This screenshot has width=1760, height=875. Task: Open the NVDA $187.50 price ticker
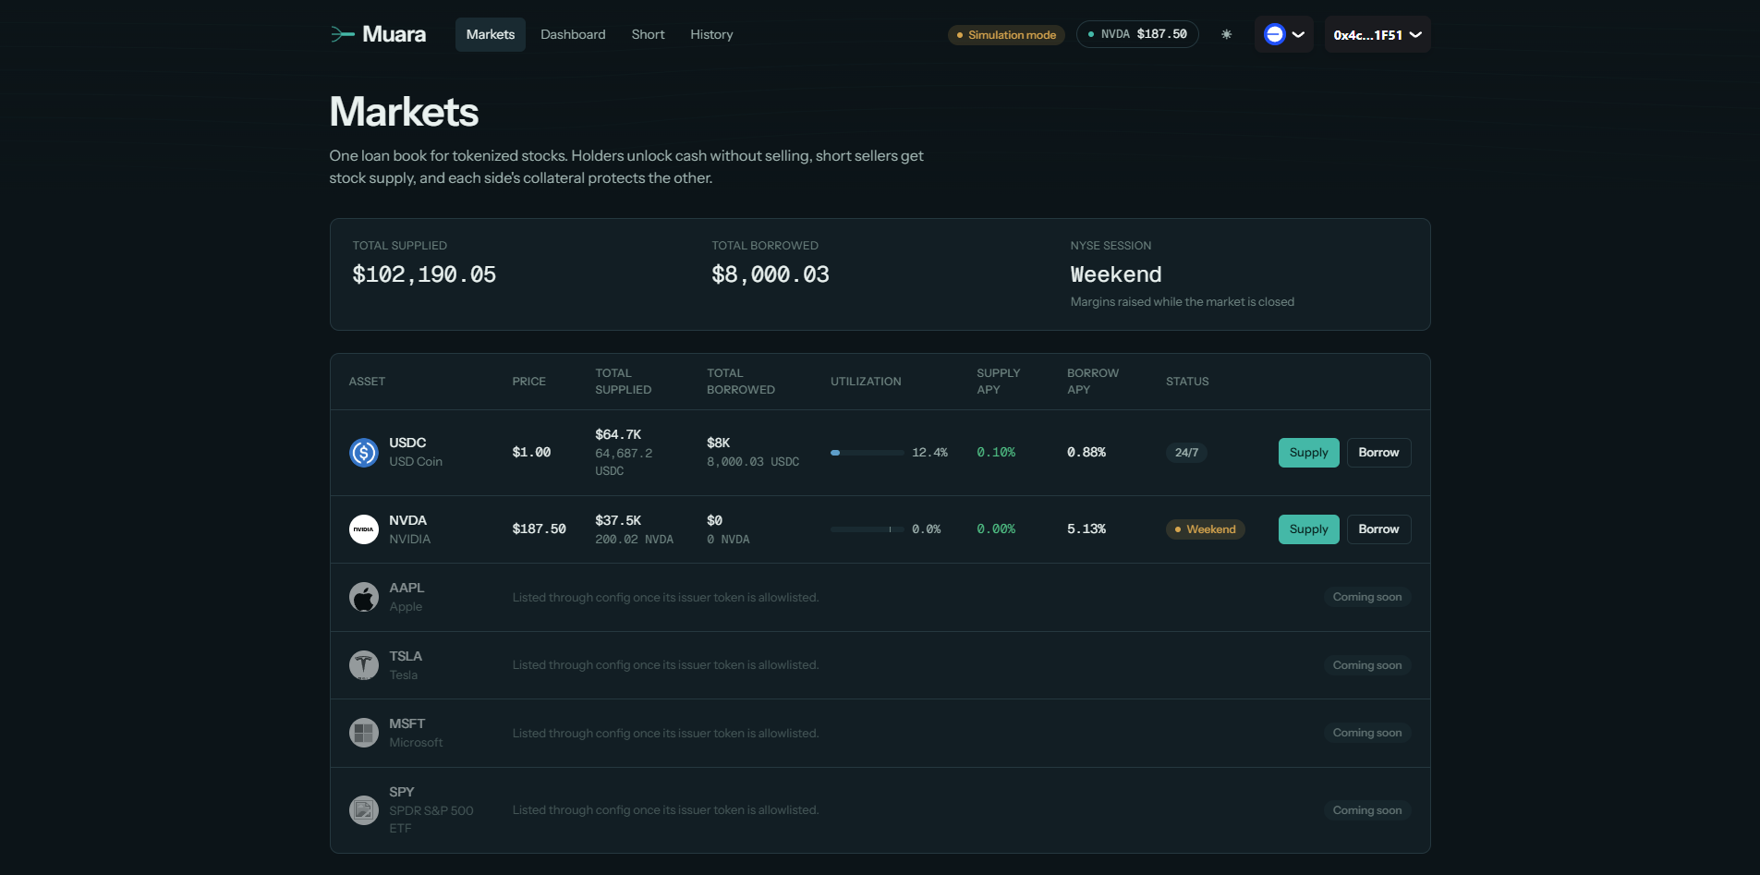[x=1137, y=34]
